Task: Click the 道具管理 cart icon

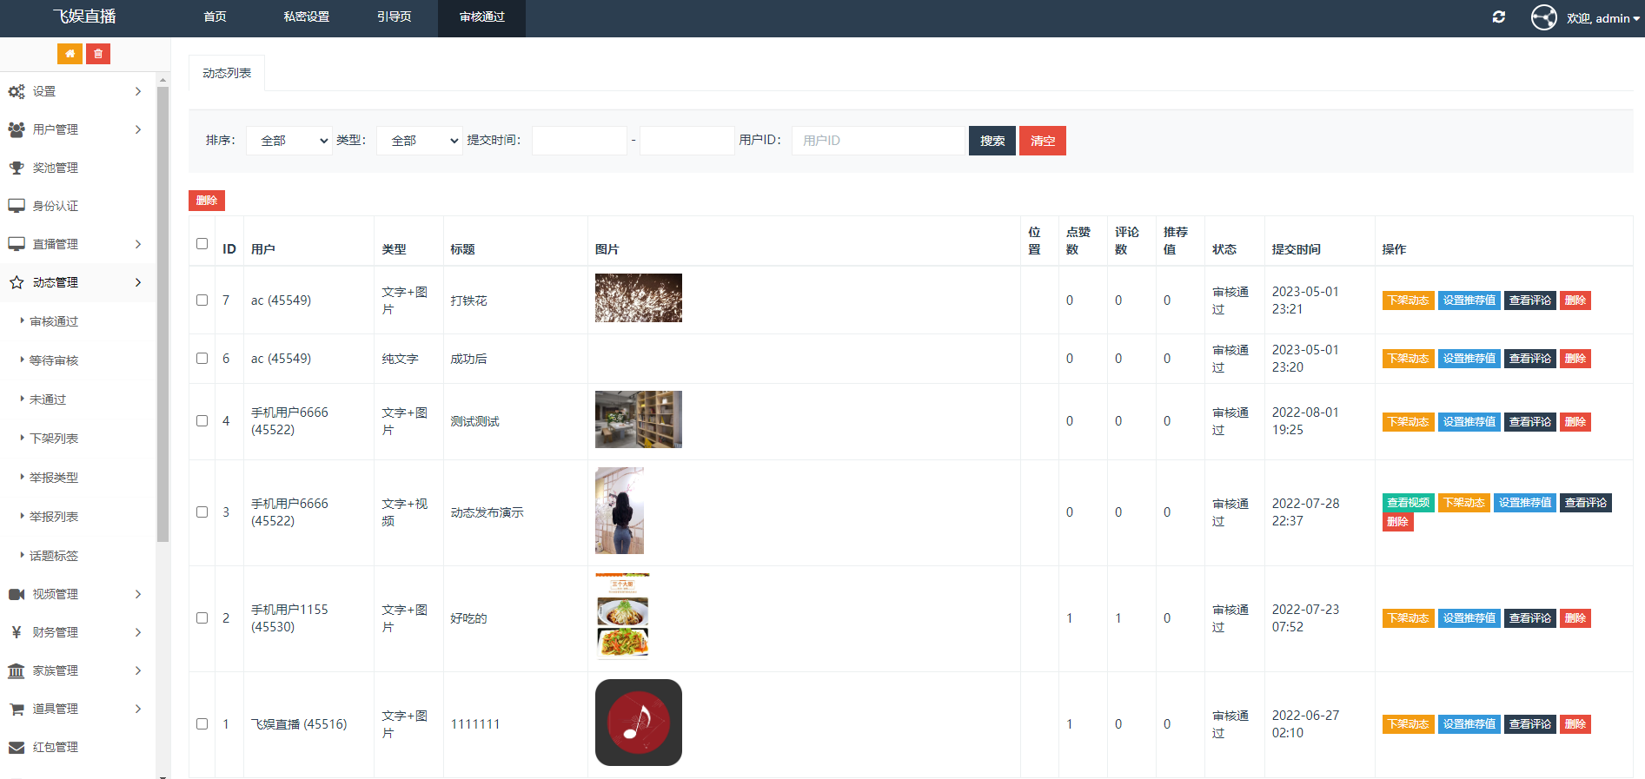Action: (x=17, y=709)
